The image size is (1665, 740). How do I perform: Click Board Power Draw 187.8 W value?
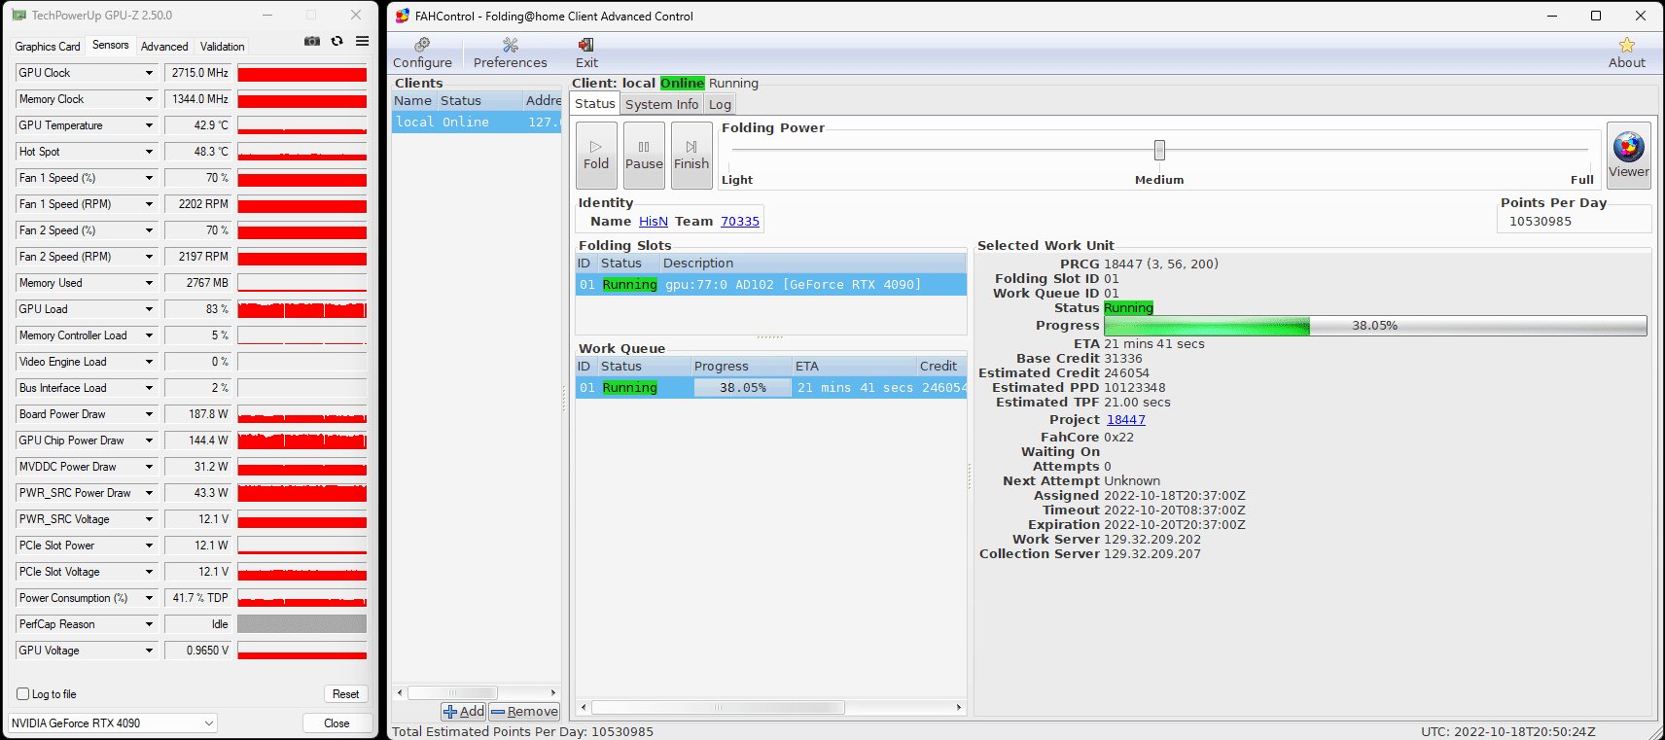click(x=199, y=414)
